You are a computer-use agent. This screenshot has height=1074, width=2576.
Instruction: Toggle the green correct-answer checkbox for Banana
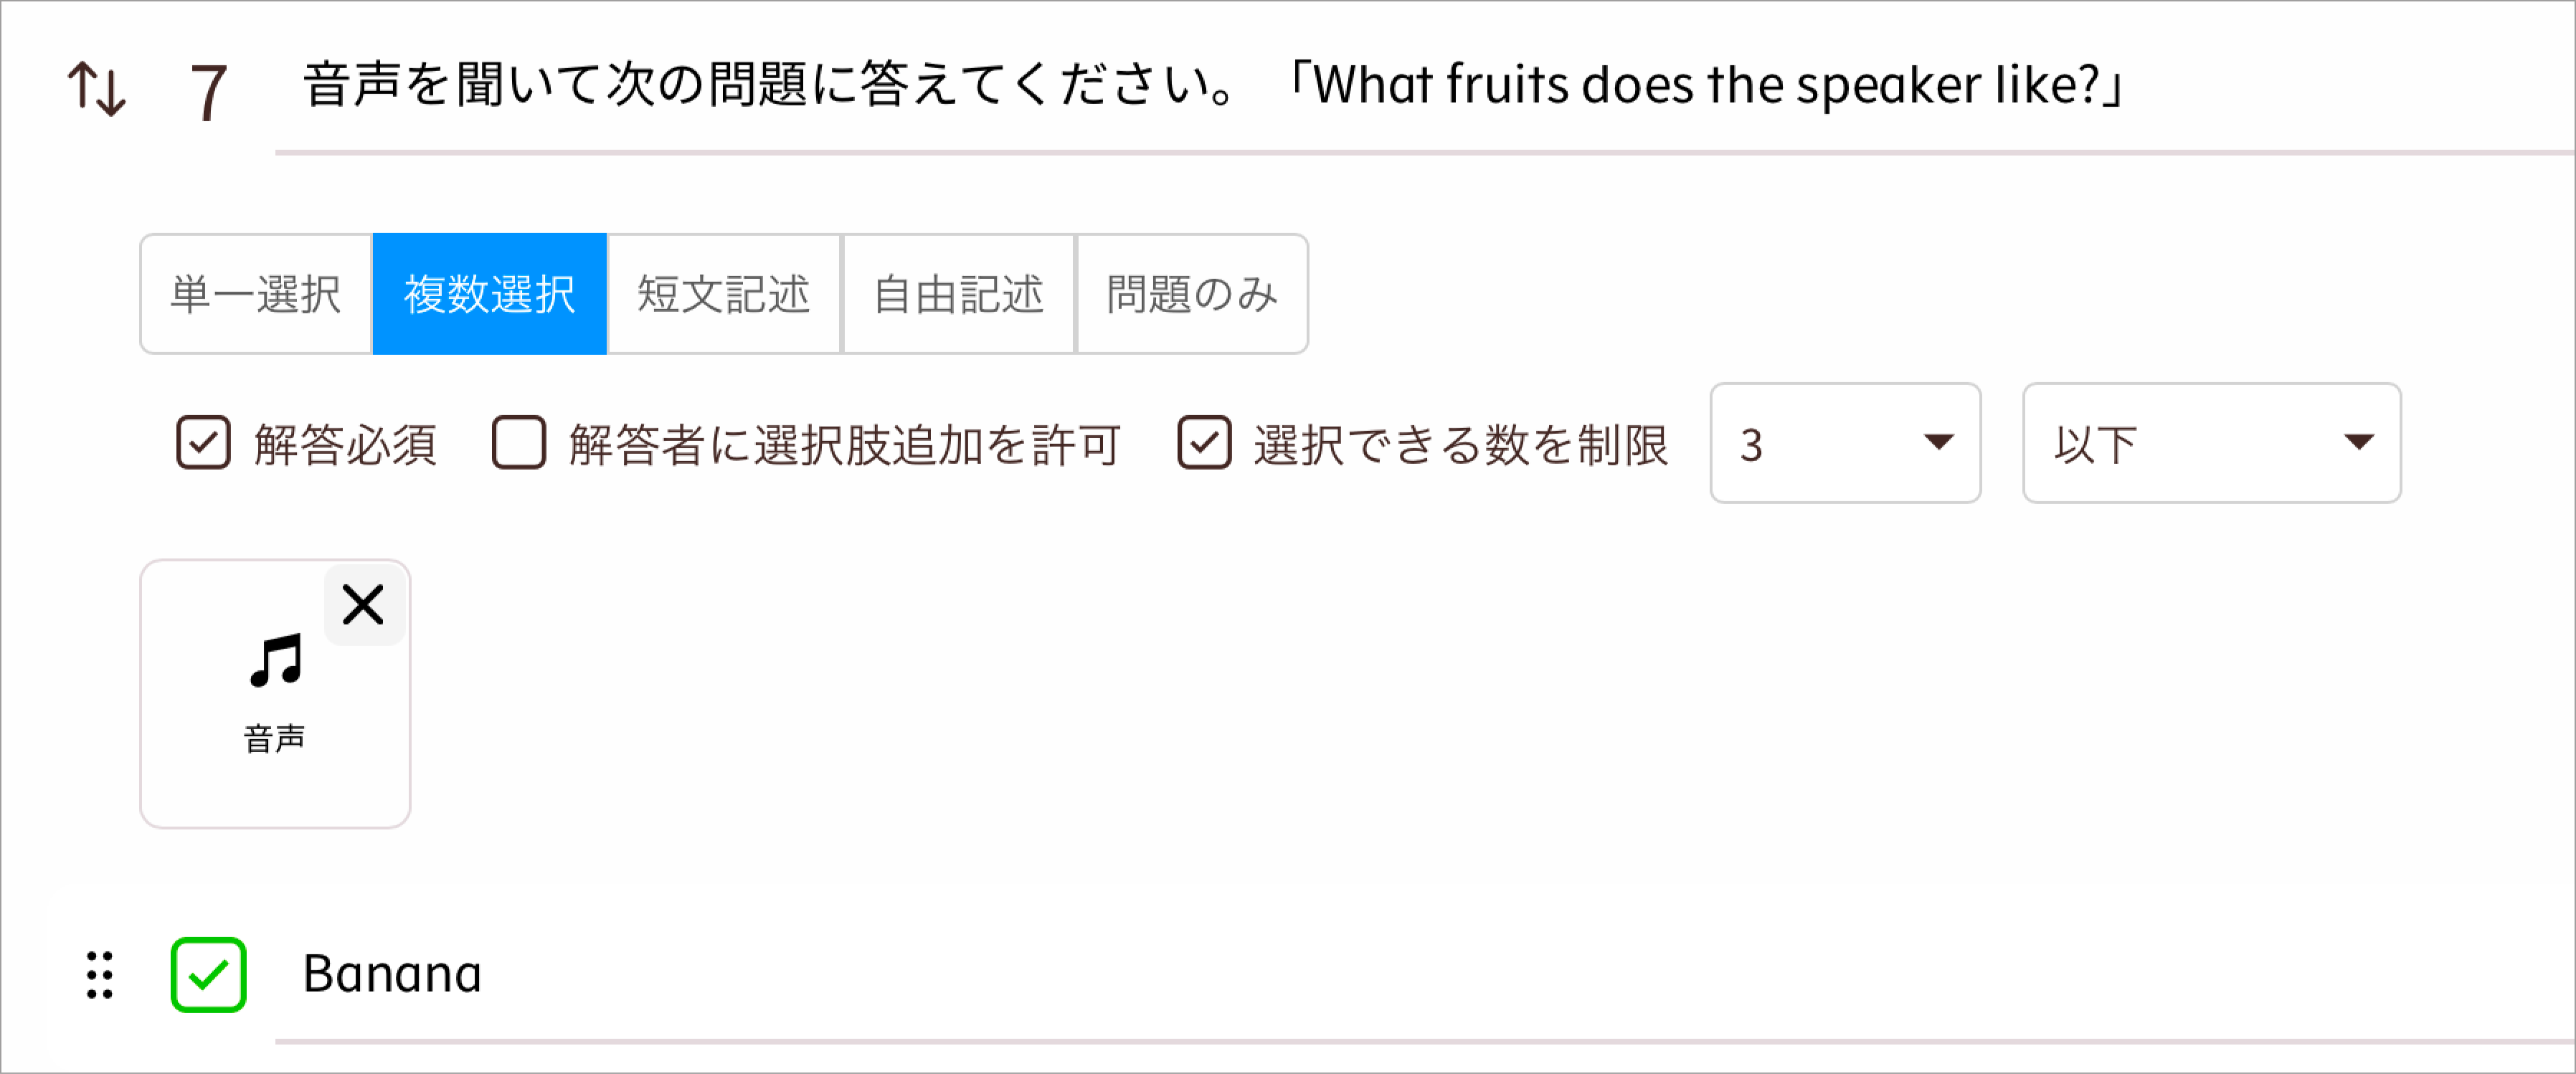click(x=208, y=974)
